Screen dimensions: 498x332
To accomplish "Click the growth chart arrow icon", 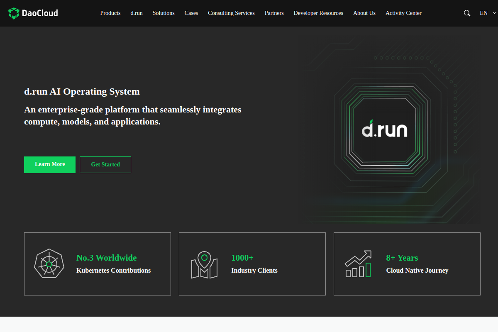I will click(x=358, y=264).
